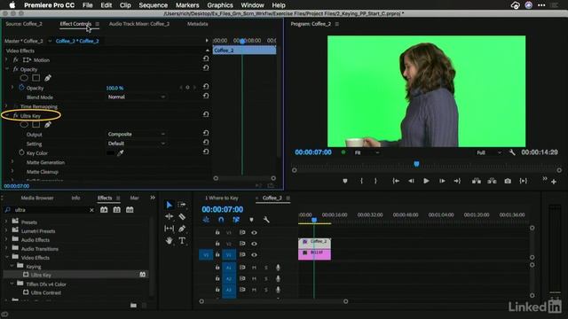Image resolution: width=568 pixels, height=319 pixels.
Task: Click the Key Color black swatch
Action: coord(110,153)
